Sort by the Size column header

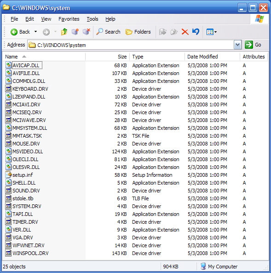pyautogui.click(x=107, y=57)
